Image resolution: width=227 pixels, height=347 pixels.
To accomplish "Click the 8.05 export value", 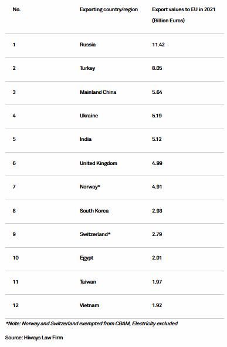I will (x=157, y=68).
